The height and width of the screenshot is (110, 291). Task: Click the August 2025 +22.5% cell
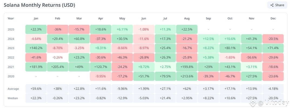coord(187,29)
